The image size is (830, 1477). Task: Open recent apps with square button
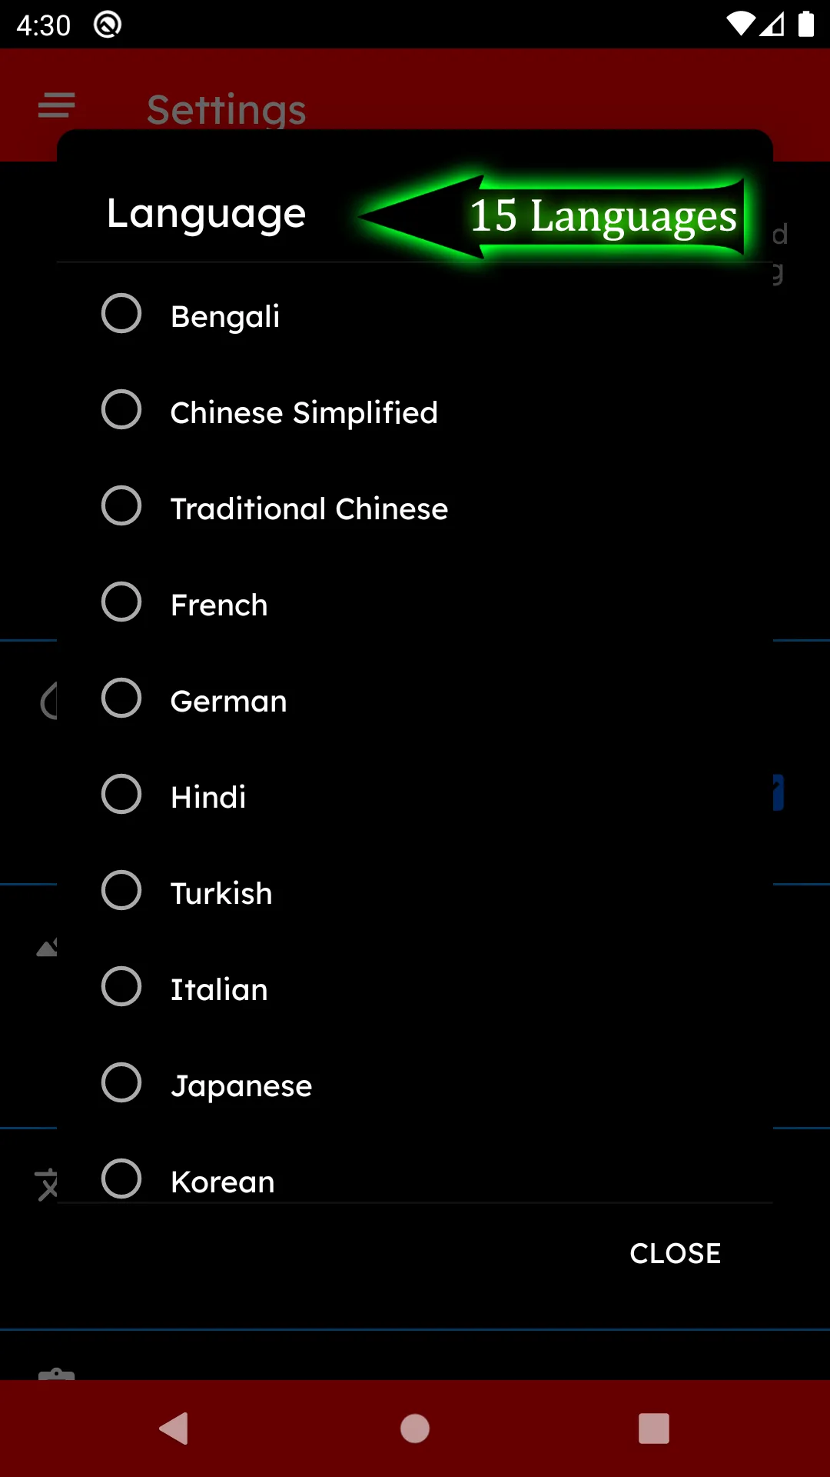click(653, 1429)
